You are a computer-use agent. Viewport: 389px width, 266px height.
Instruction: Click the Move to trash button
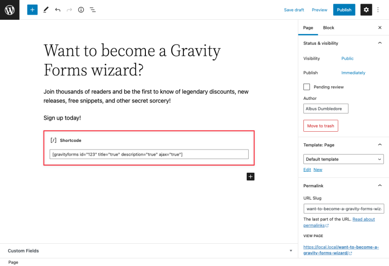[321, 126]
